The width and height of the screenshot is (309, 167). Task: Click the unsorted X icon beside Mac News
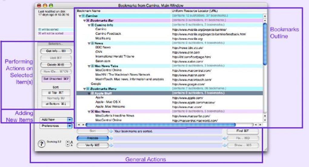point(92,112)
